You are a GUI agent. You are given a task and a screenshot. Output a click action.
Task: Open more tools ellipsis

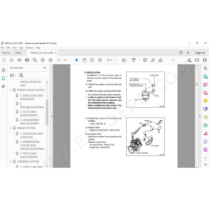point(173,60)
